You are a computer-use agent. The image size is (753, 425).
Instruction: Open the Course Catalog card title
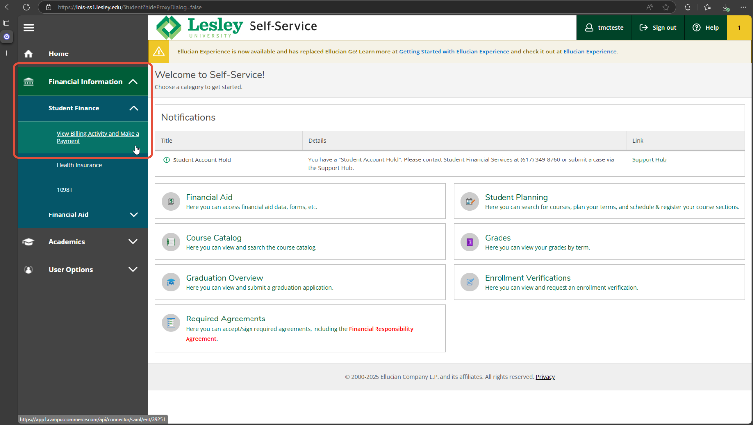(214, 238)
